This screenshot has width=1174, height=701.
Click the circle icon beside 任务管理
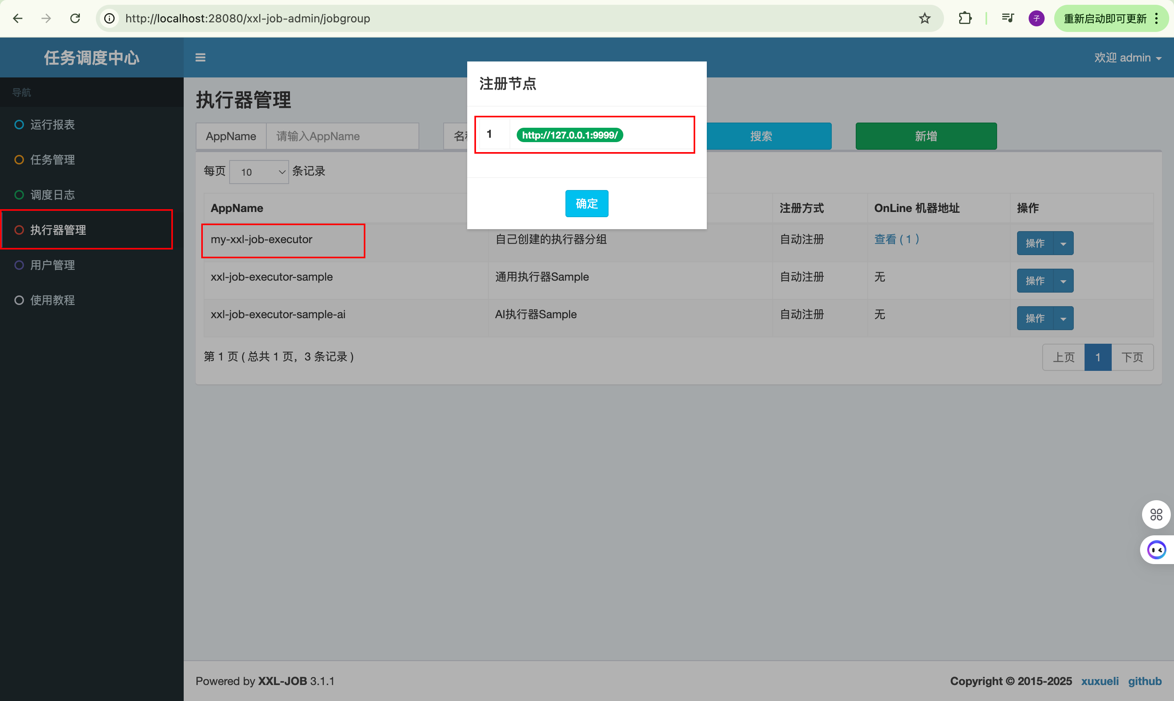19,160
